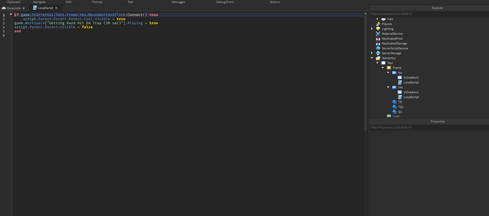Screen dimensions: 489x216
Task: Switch to the Baseplate tab
Action: point(13,8)
